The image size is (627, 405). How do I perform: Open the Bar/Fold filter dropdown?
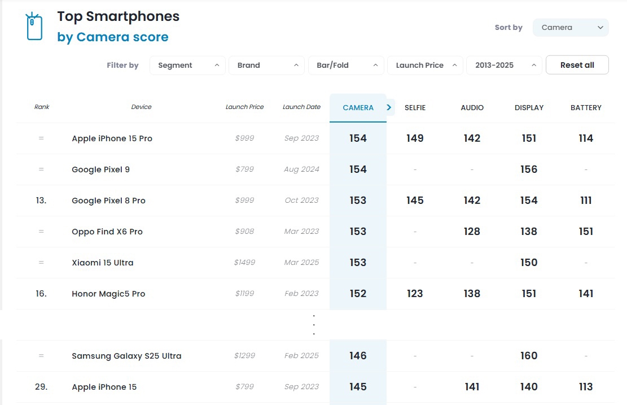(x=346, y=65)
